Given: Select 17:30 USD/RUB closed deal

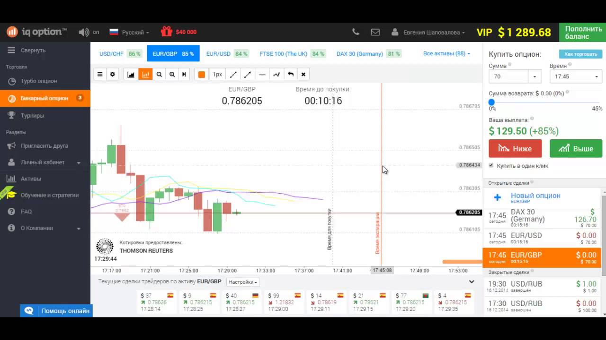Looking at the screenshot, I should 542,306.
